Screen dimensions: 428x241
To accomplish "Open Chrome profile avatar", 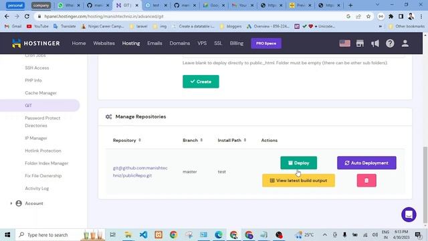I will (411, 16).
